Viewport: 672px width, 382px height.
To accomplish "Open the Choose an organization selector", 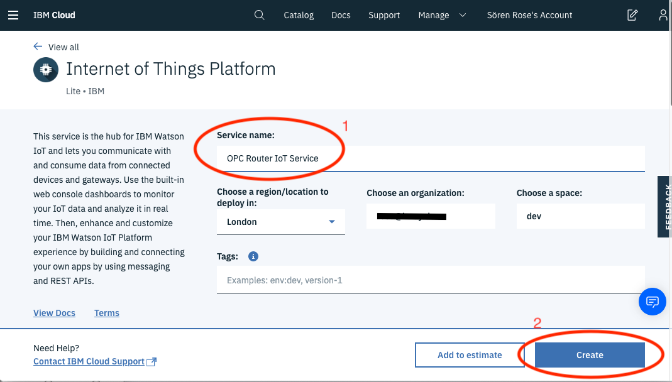I will point(430,216).
